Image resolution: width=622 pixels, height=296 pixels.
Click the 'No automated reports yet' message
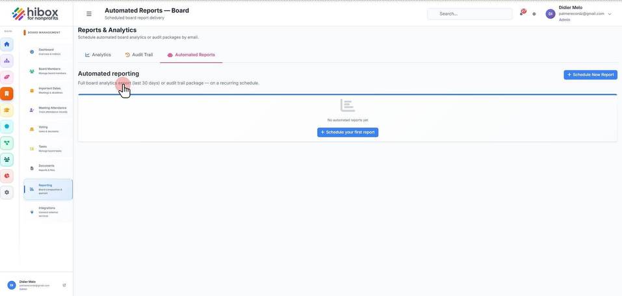coord(348,120)
